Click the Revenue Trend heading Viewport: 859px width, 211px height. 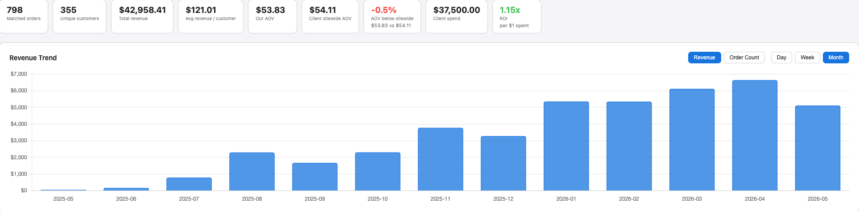33,58
